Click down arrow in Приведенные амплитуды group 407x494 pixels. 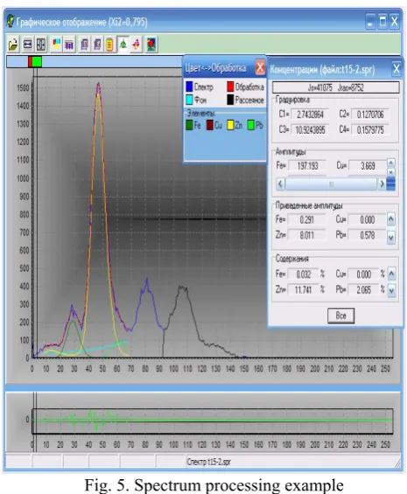click(x=391, y=238)
